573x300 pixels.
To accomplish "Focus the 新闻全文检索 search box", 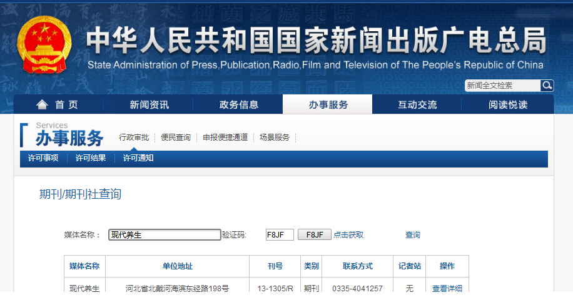I will (x=502, y=86).
